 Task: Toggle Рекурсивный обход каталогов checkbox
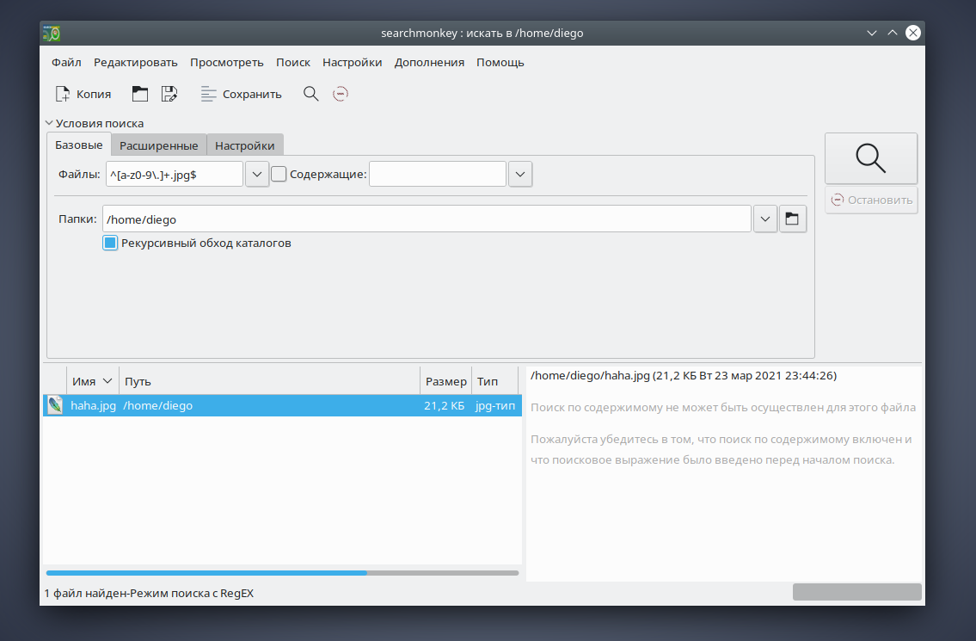point(110,243)
